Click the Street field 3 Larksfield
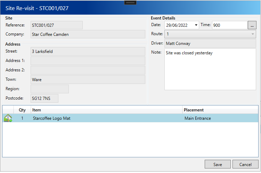 88,52
